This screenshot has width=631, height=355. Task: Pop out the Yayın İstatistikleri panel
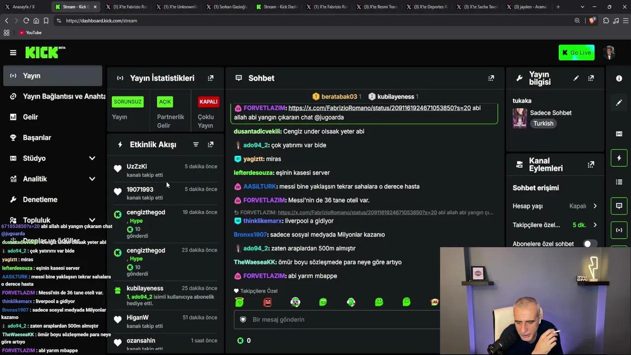click(210, 78)
